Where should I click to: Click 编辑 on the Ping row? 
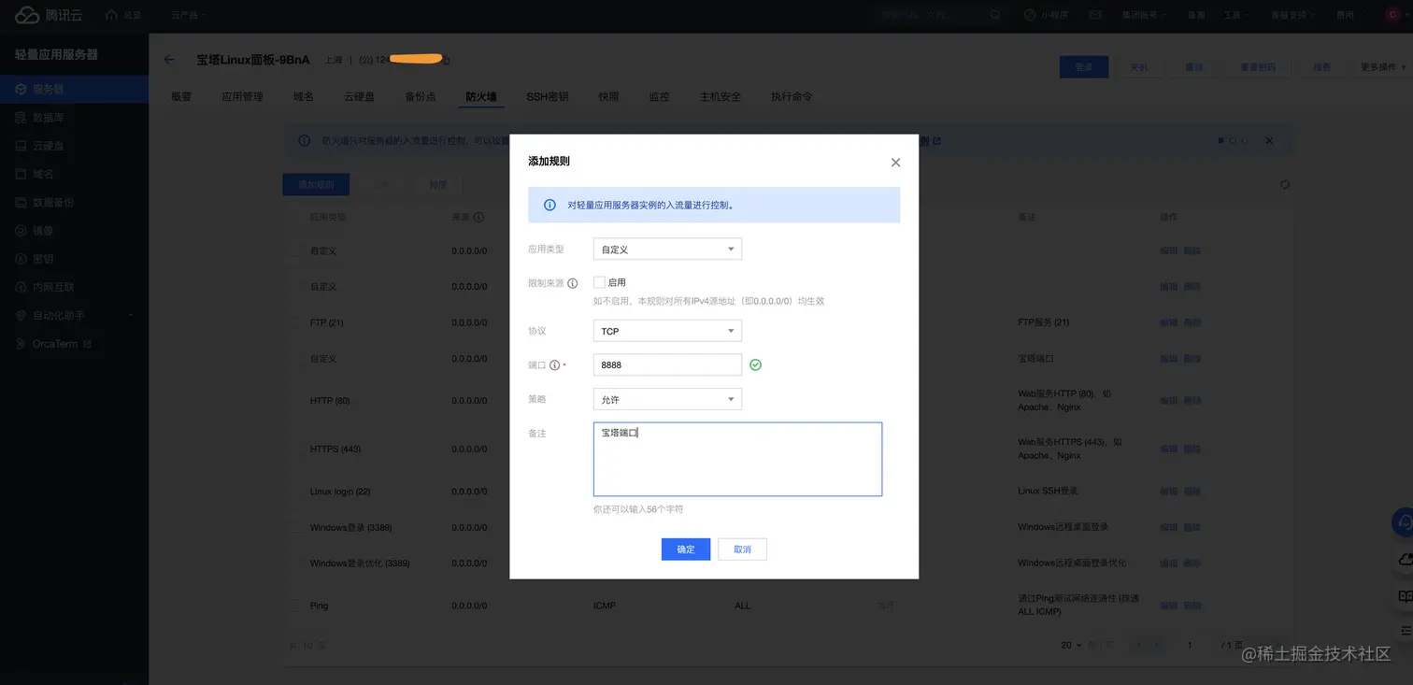pos(1168,606)
